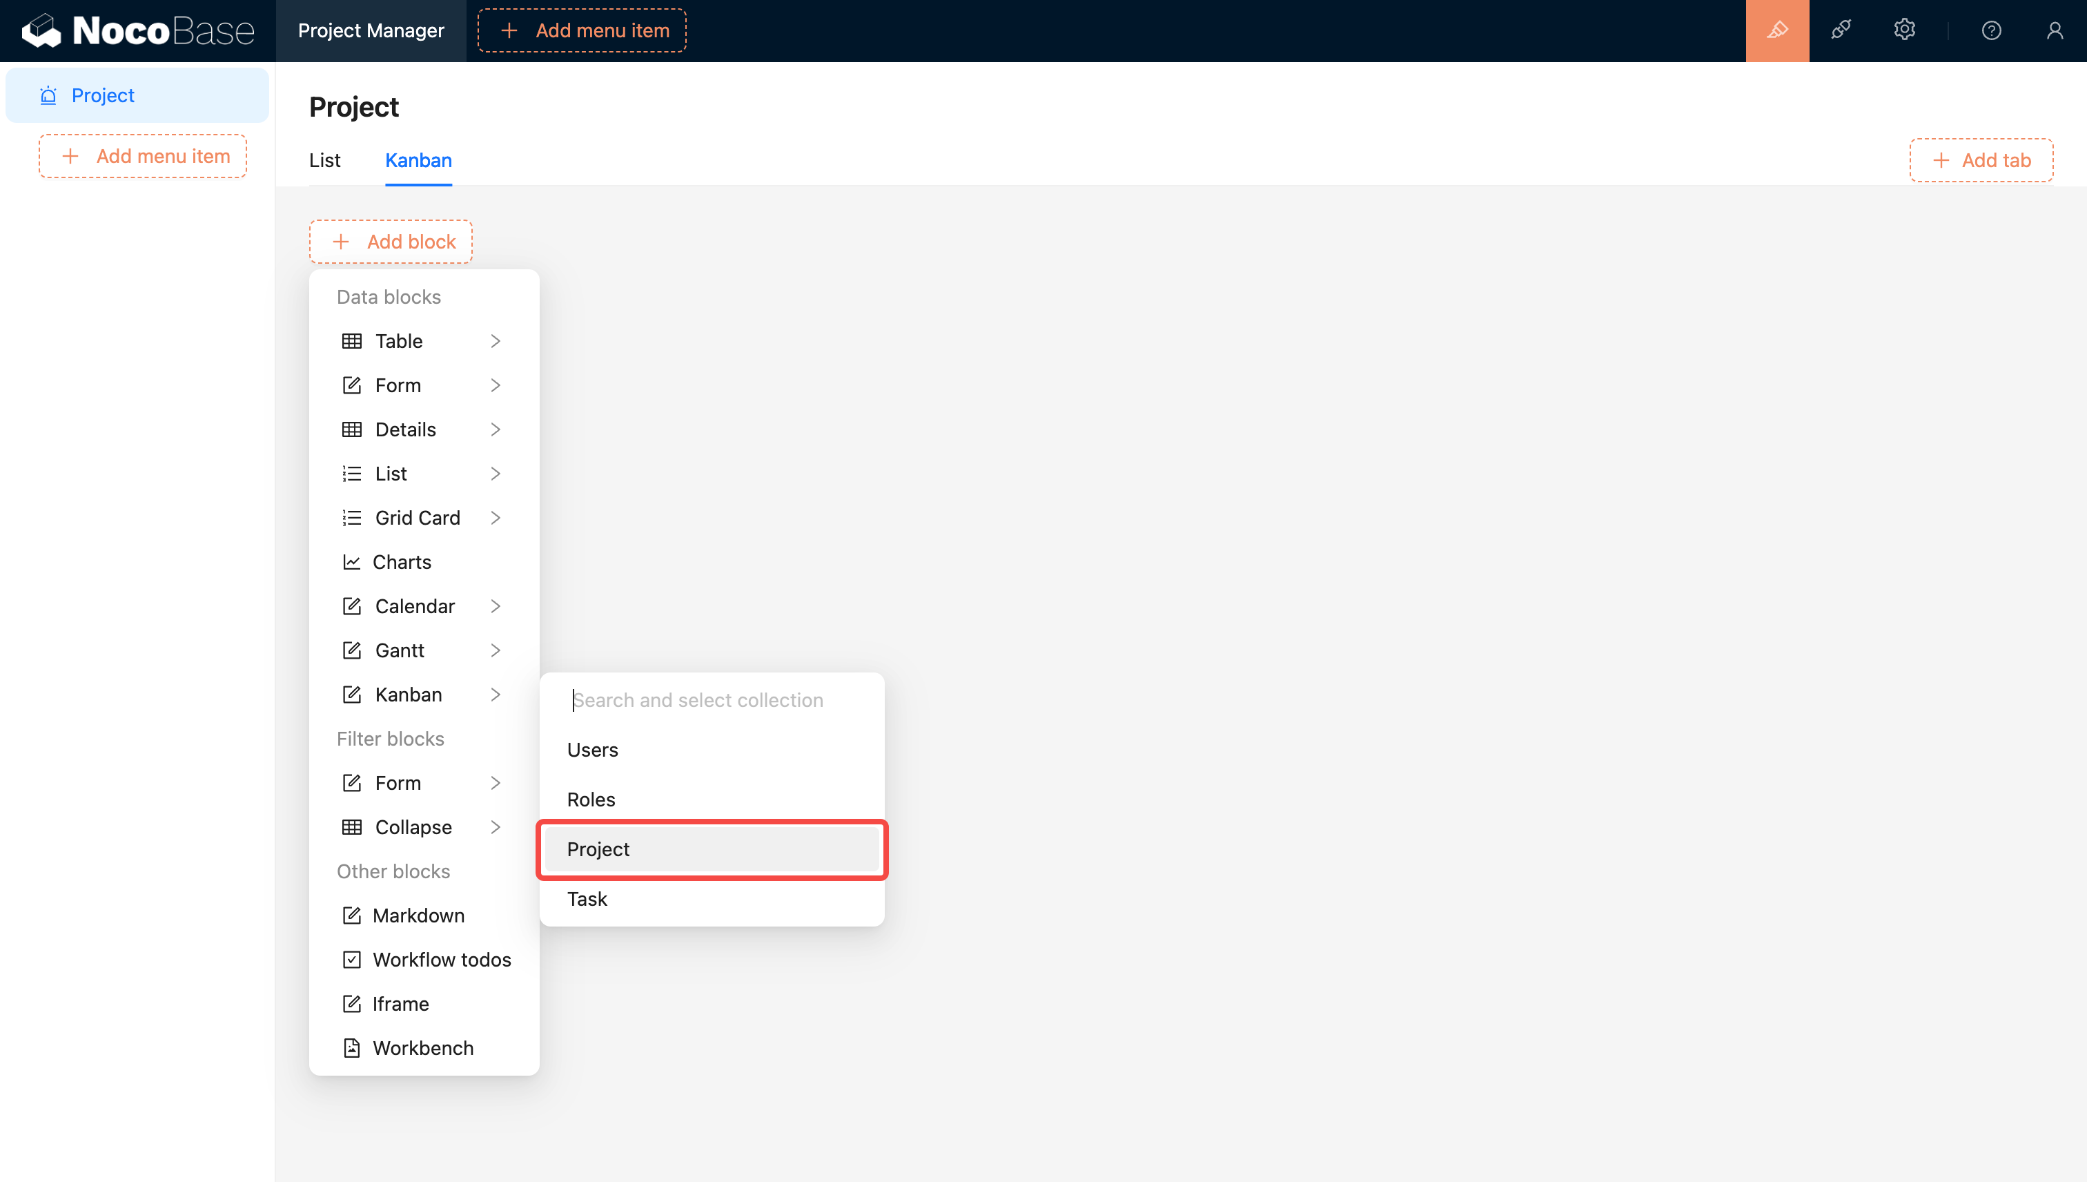Click the Charts line graph icon

[351, 562]
